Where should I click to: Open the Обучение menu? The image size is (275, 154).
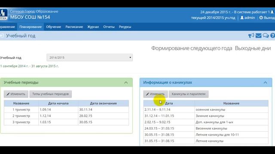[53, 27]
